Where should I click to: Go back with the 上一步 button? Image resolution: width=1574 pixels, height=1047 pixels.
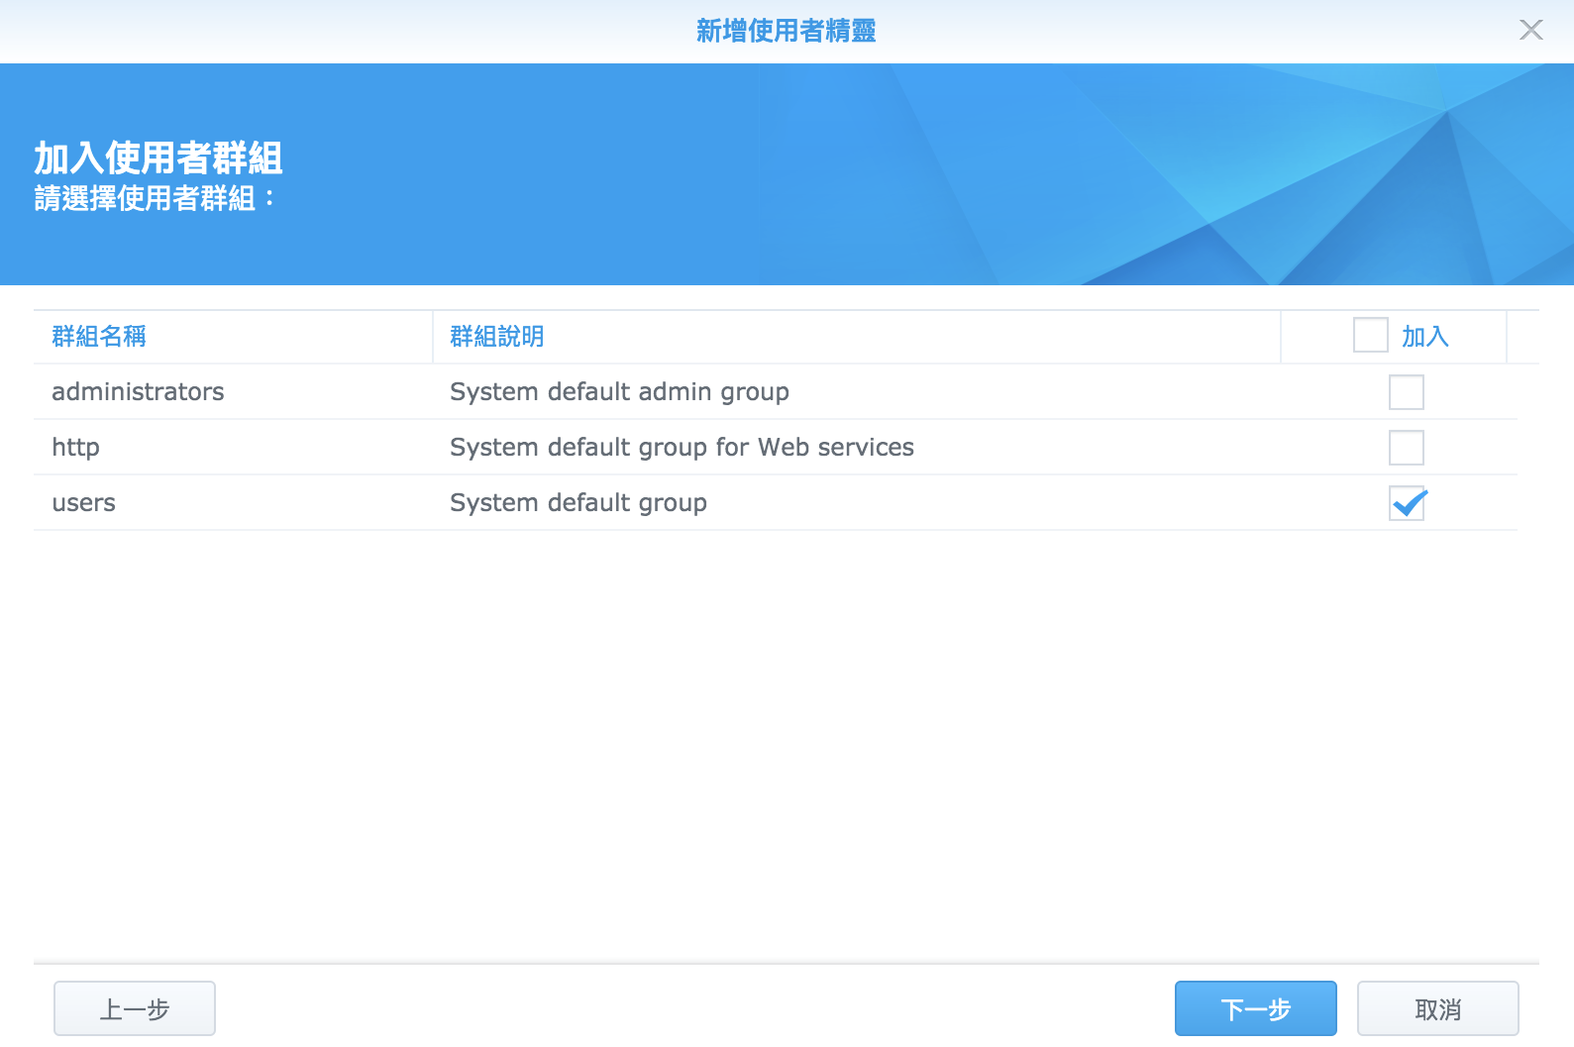tap(135, 1008)
